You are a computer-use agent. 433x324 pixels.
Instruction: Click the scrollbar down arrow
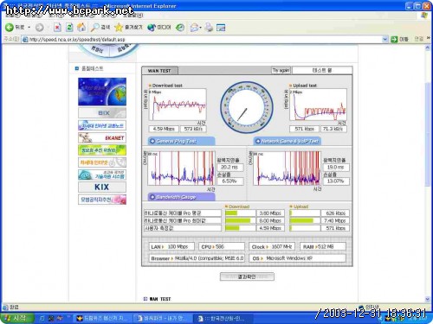point(428,299)
